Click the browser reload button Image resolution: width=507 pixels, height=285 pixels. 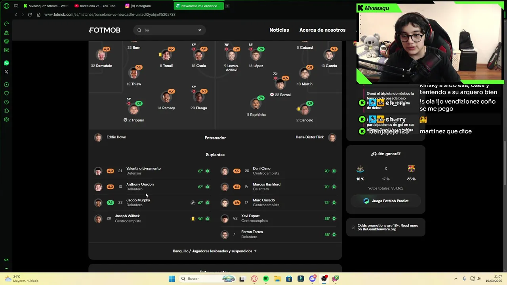tap(30, 15)
